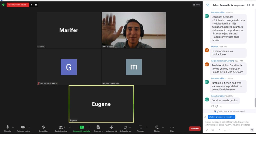This screenshot has width=256, height=143.
Task: Open the Asistente IA sparkle icon
Action: pyautogui.click(x=111, y=127)
